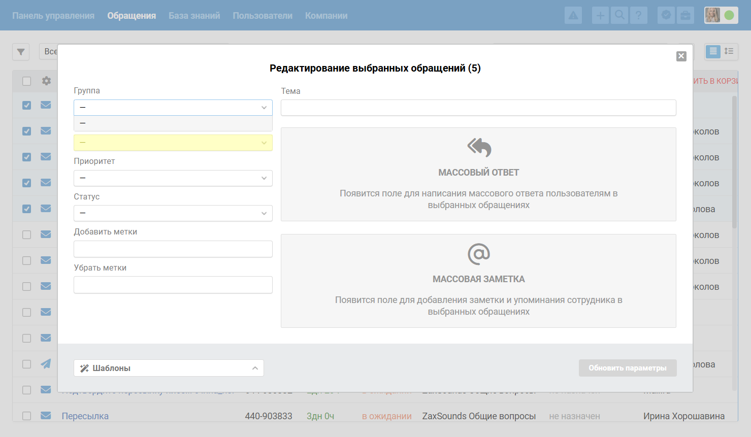Screen dimensions: 751x437
Task: Open the gear settings icon in table header
Action: 46,81
